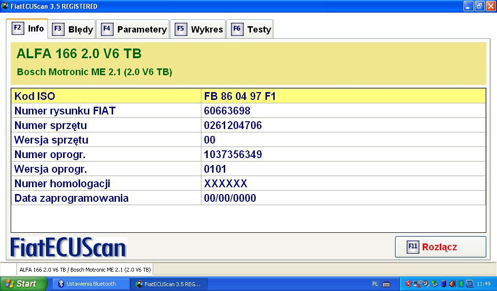This screenshot has height=291, width=497.
Task: Select the Numer homologacji label
Action: click(62, 184)
